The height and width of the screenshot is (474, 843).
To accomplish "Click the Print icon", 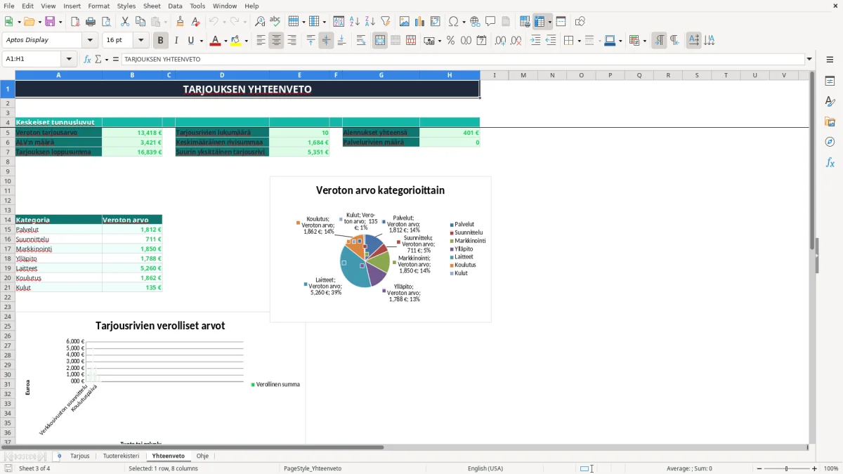I will tap(91, 22).
